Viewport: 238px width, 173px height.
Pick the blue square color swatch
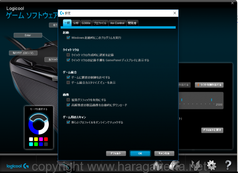pos(41,144)
